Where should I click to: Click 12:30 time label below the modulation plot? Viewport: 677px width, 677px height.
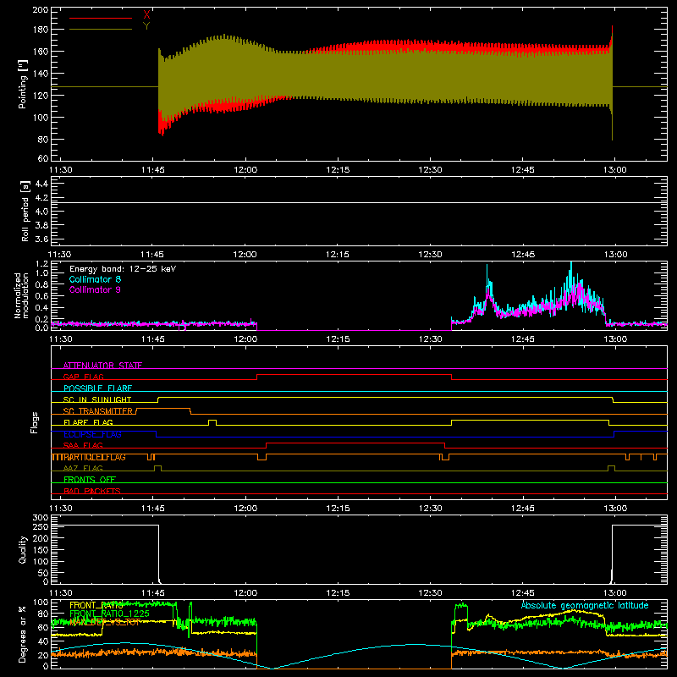(x=430, y=339)
